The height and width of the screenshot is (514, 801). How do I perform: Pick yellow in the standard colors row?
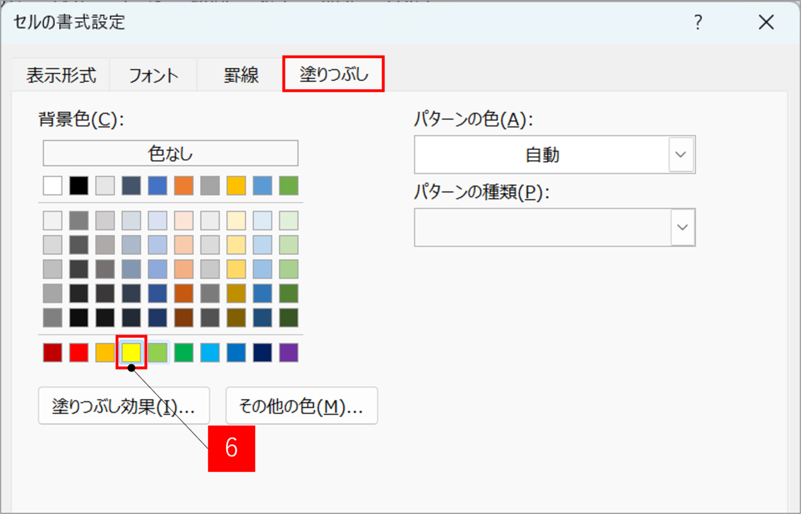point(132,353)
